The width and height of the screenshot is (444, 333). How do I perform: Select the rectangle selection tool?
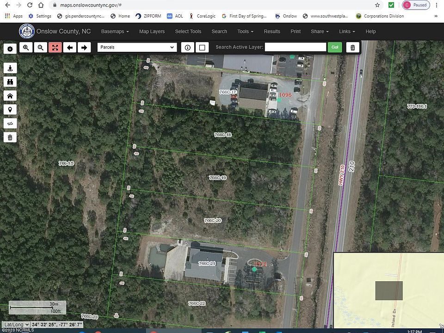[202, 48]
